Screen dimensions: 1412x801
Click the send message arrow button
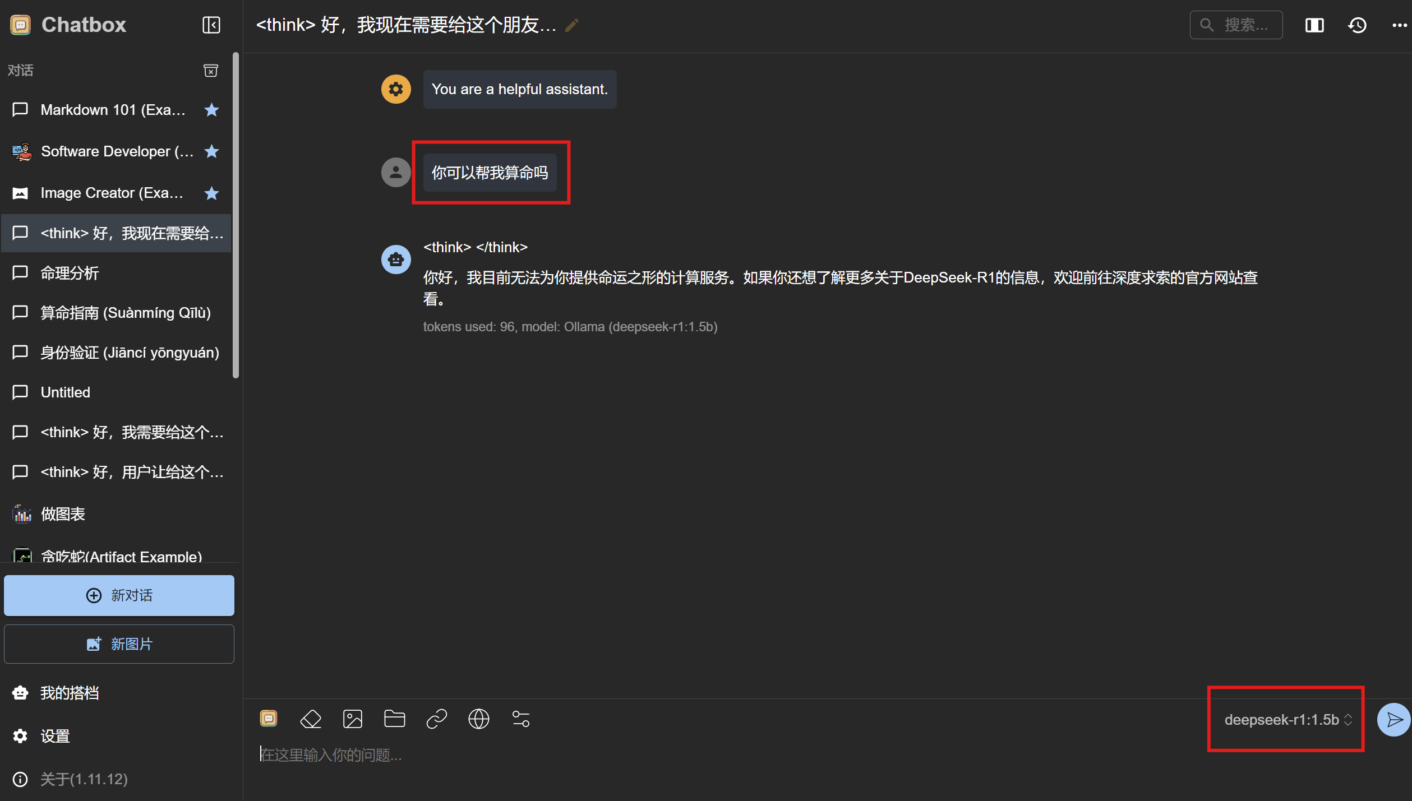(1393, 720)
